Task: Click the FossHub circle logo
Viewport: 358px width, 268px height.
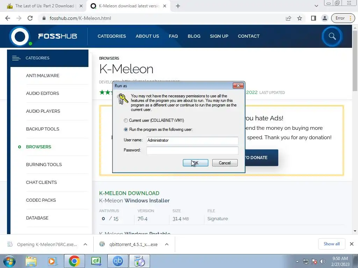Action: [x=20, y=36]
